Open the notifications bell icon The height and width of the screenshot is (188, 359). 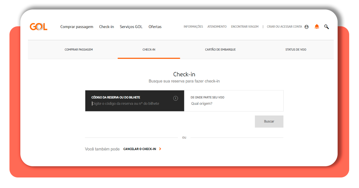point(317,27)
